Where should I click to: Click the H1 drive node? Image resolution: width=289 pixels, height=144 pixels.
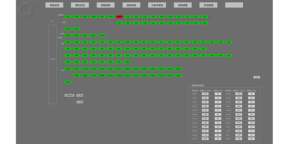178,75
